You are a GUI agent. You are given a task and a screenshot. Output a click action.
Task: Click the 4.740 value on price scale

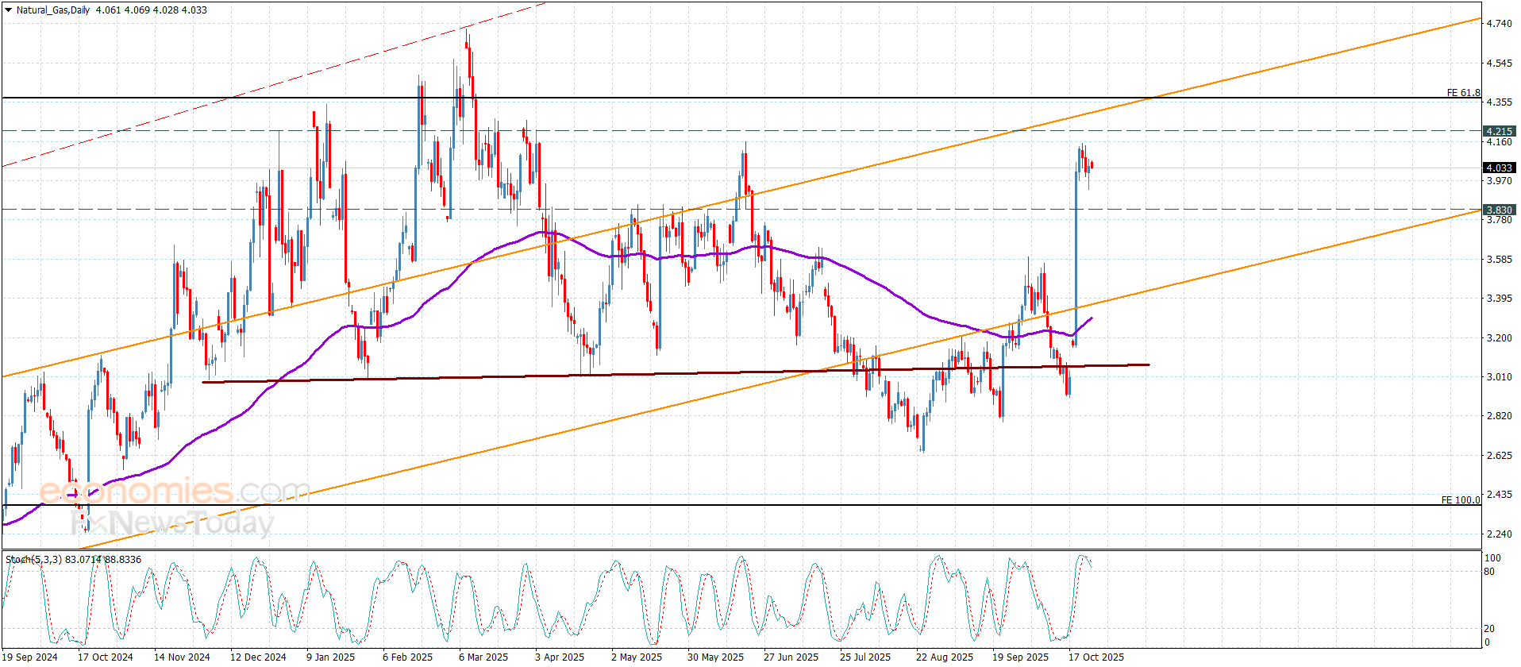(1499, 24)
